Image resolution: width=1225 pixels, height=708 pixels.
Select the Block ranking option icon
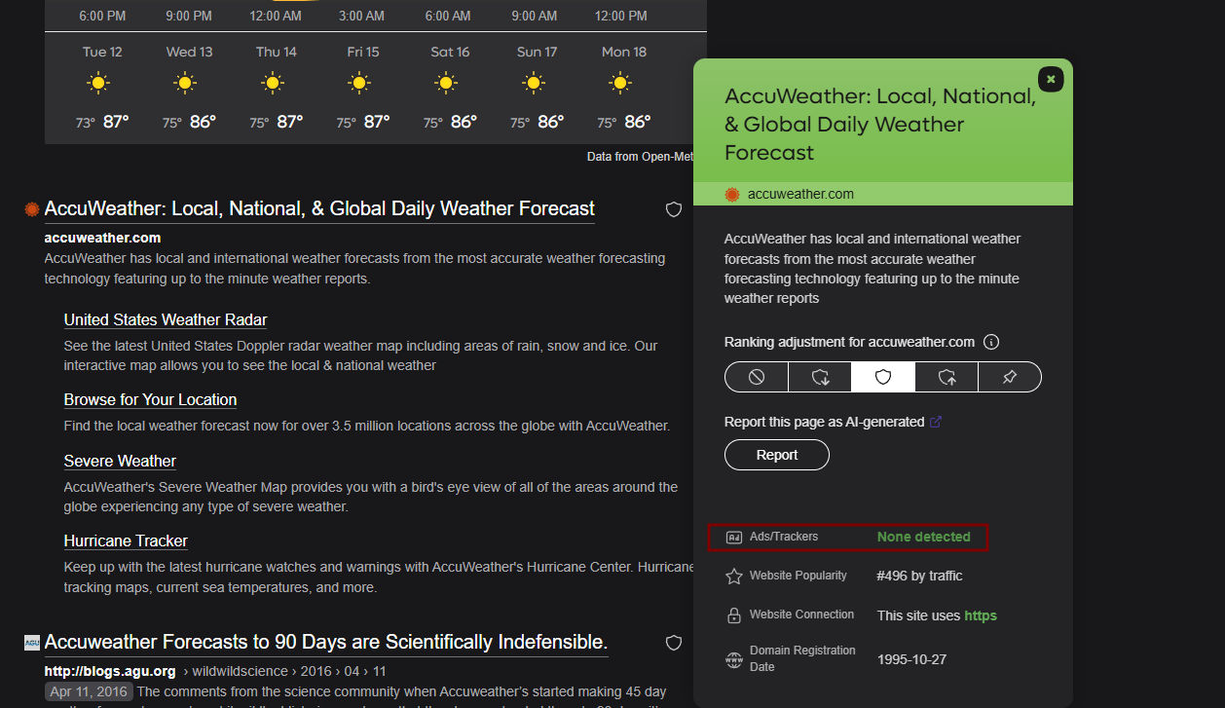click(757, 377)
